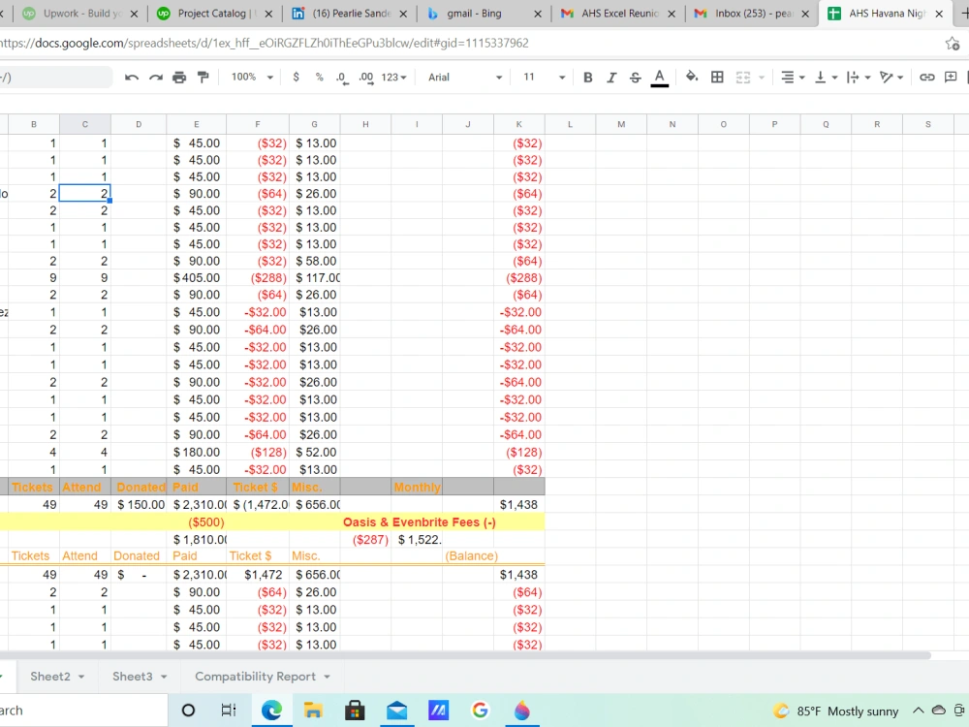Image resolution: width=969 pixels, height=727 pixels.
Task: Open File Explorer from taskbar
Action: point(313,711)
